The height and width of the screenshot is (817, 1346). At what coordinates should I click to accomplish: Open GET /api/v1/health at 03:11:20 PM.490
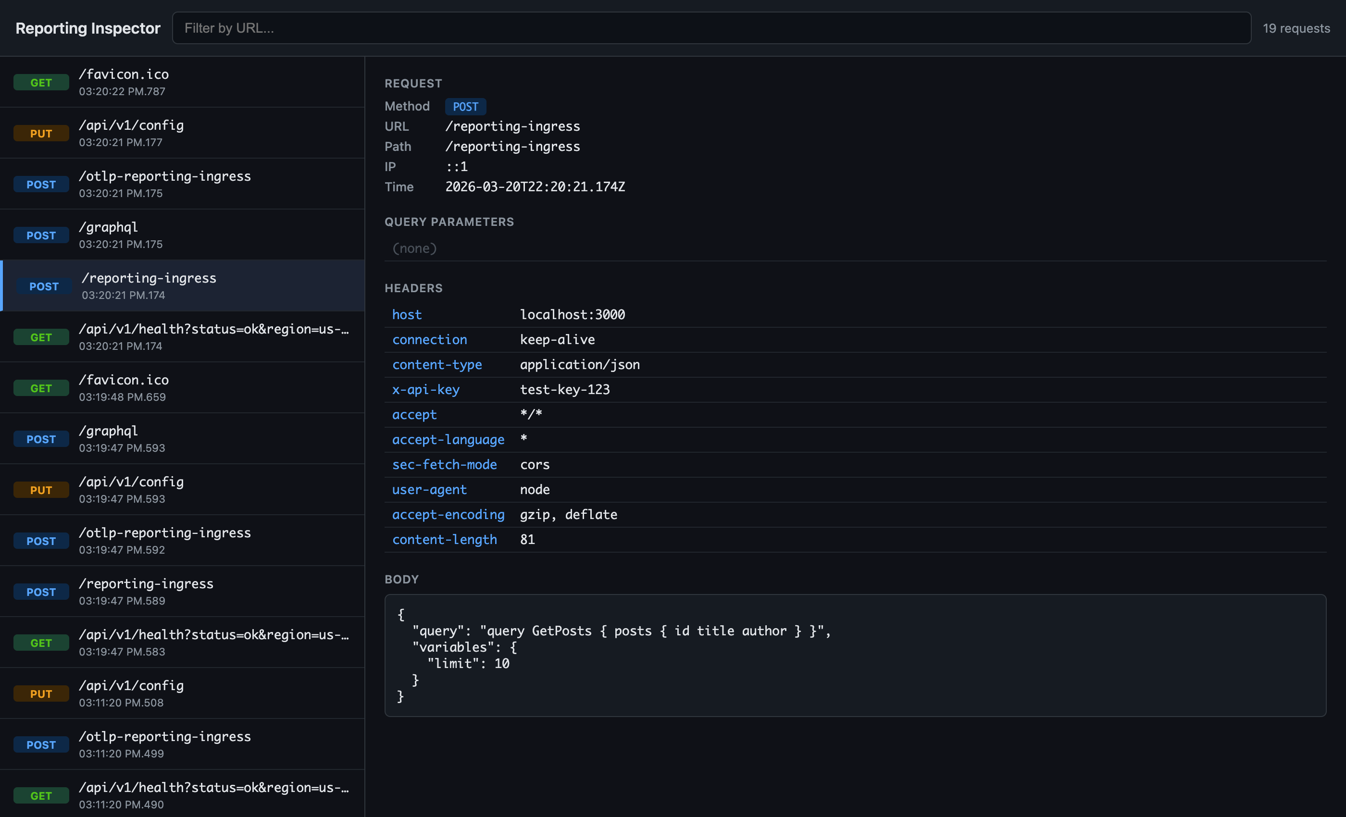[x=182, y=794]
